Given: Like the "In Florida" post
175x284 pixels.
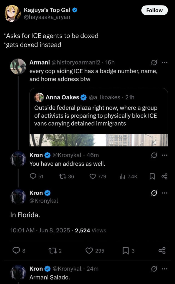Looking at the screenshot, I should (89, 251).
